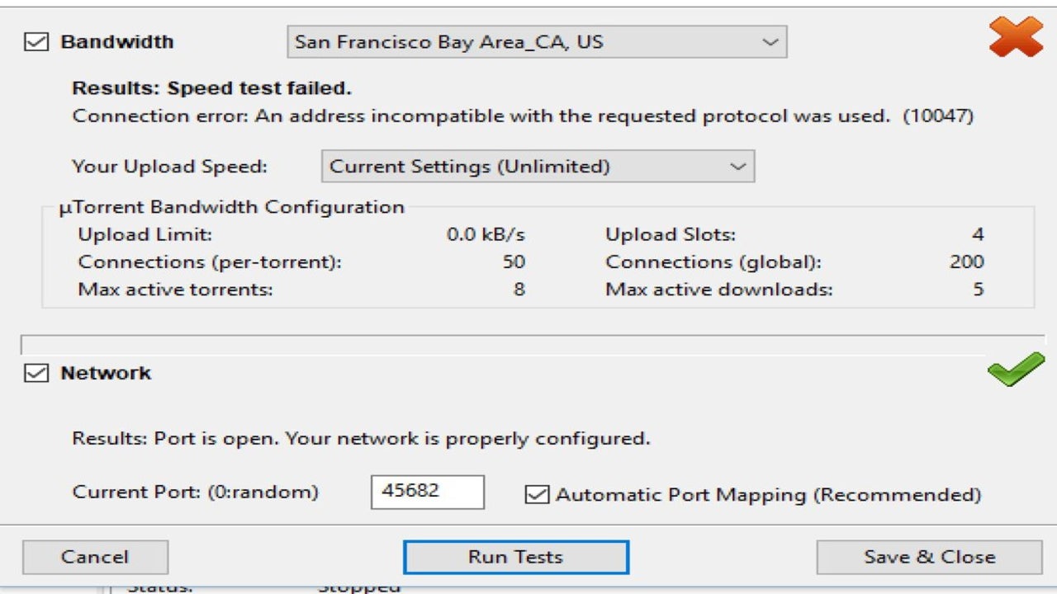Uncheck the Network test checkbox

click(36, 374)
